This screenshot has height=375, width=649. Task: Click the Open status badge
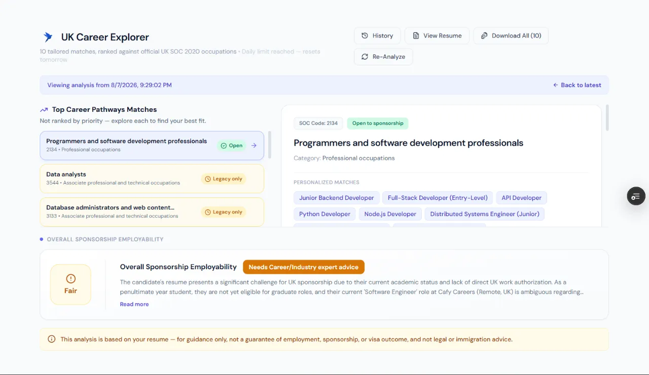point(232,146)
